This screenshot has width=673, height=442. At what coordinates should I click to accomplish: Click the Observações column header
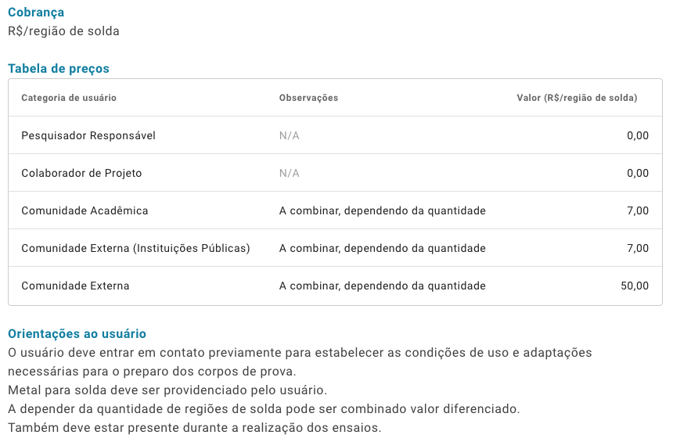click(x=308, y=98)
